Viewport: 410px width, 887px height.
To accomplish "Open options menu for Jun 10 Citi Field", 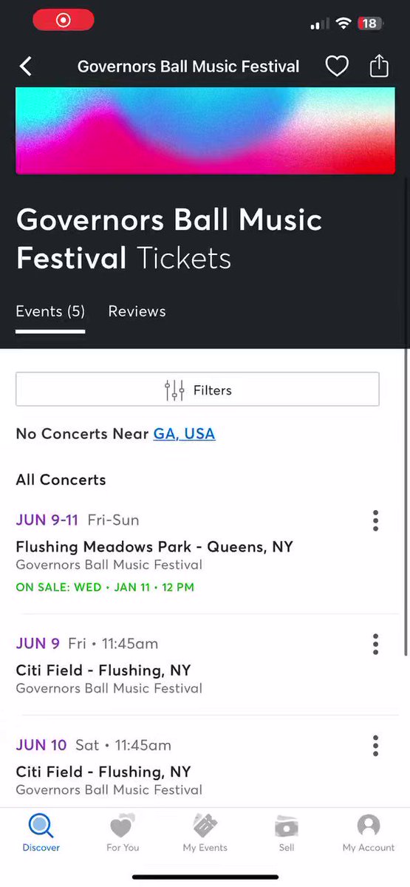I will 375,745.
